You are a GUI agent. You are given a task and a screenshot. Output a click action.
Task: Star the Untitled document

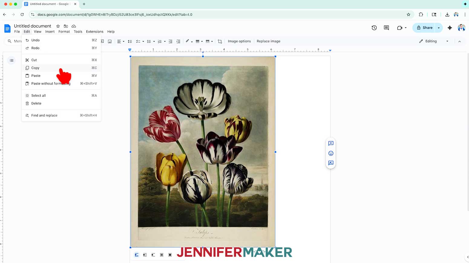58,26
